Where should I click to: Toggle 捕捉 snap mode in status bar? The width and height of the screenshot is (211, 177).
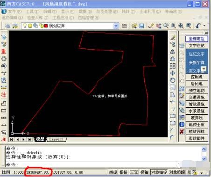click(113, 172)
